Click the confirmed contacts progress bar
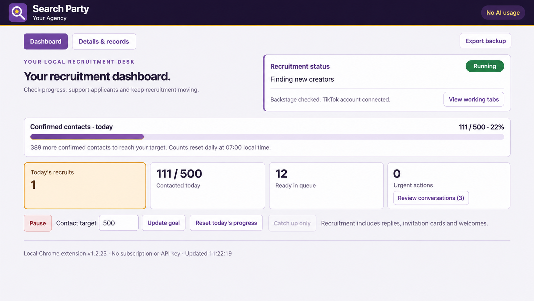Screen dimensions: 534x301 (267, 137)
